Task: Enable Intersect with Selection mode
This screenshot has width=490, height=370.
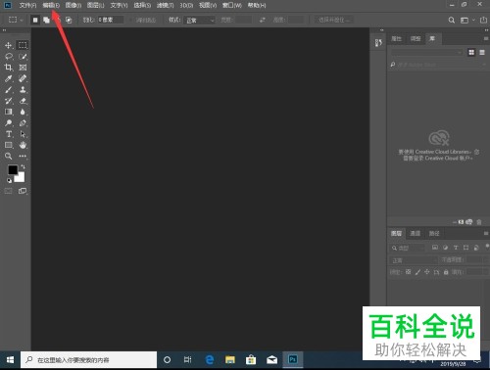Action: pyautogui.click(x=69, y=21)
